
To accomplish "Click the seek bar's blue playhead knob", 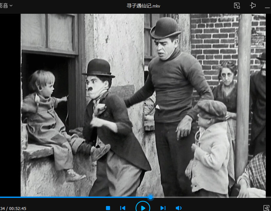I will click(x=151, y=197).
